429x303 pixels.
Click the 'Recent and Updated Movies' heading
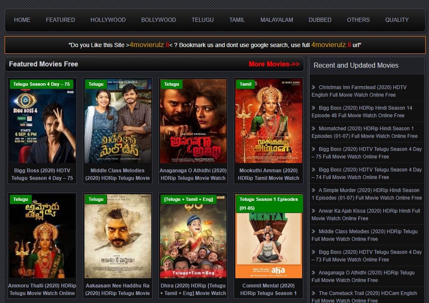(x=356, y=66)
